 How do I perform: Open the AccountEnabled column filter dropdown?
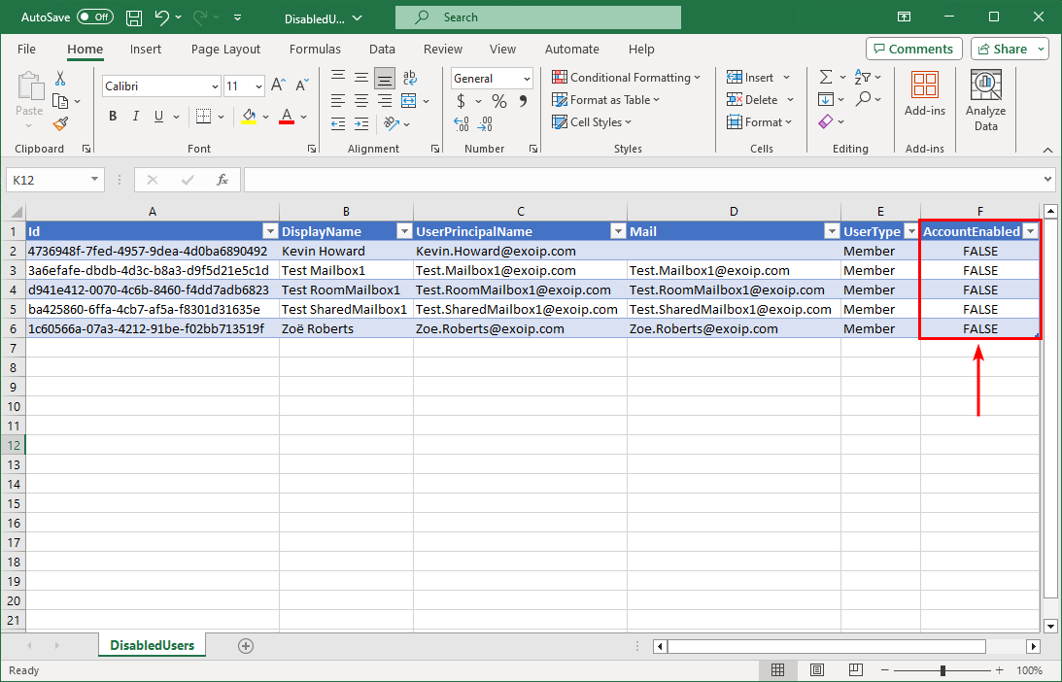click(x=1030, y=231)
